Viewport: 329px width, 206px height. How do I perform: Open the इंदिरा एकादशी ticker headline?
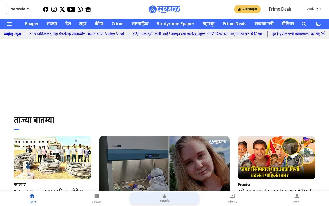tap(198, 34)
